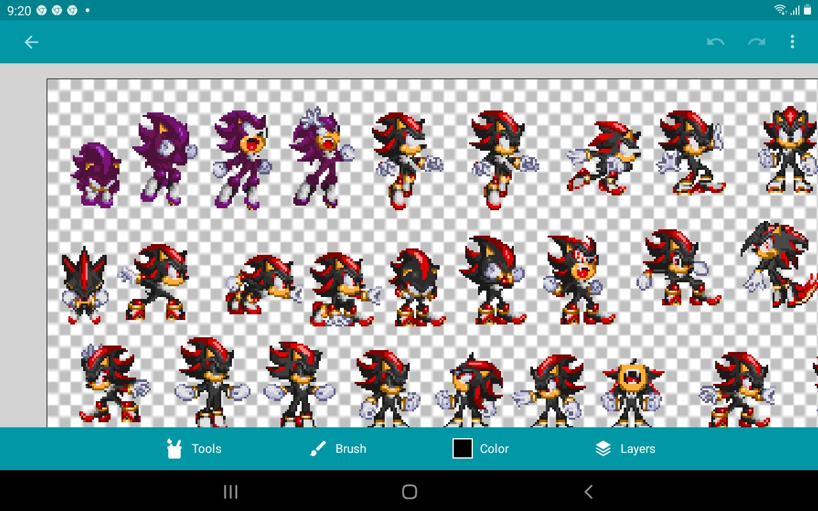The height and width of the screenshot is (511, 818).
Task: Tap the clock showing 9:20
Action: pos(19,11)
